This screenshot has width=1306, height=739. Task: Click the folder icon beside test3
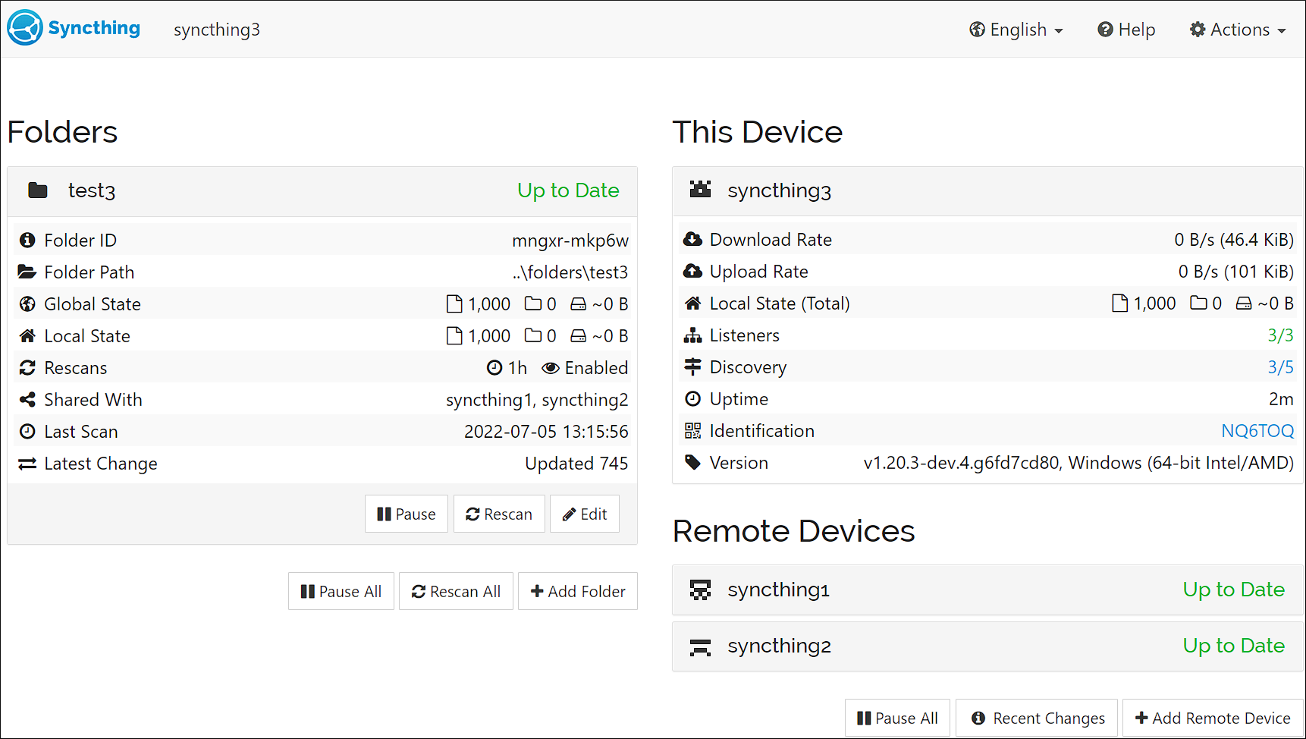(x=37, y=190)
